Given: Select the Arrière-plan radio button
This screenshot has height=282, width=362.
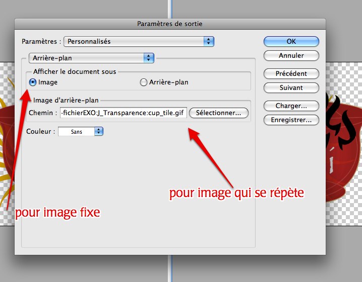Looking at the screenshot, I should [x=143, y=82].
